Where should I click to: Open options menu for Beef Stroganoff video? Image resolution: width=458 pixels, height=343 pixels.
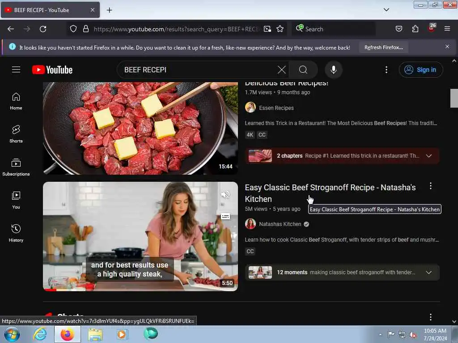click(431, 186)
